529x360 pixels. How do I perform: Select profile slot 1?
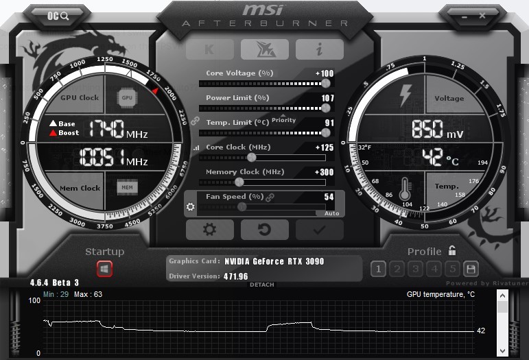378,269
